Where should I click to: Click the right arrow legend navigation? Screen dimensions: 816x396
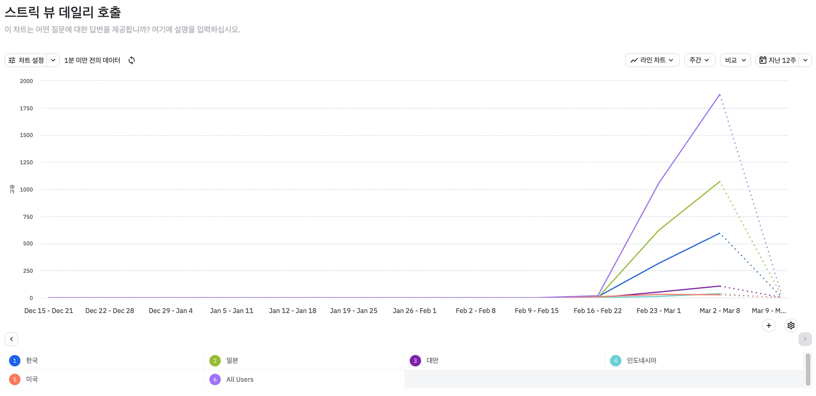(805, 339)
